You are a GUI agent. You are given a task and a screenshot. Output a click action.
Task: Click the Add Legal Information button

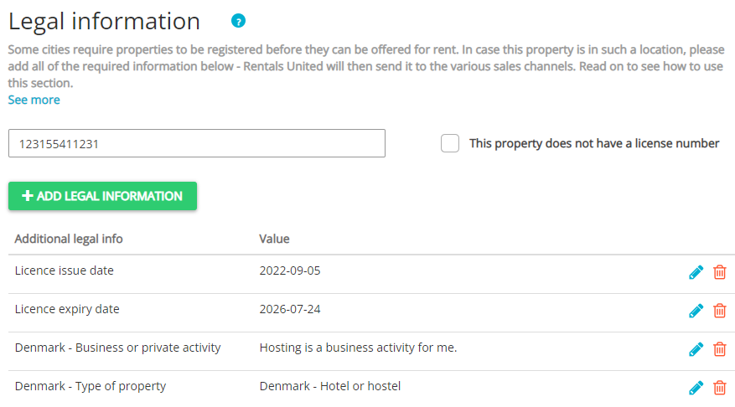(102, 196)
